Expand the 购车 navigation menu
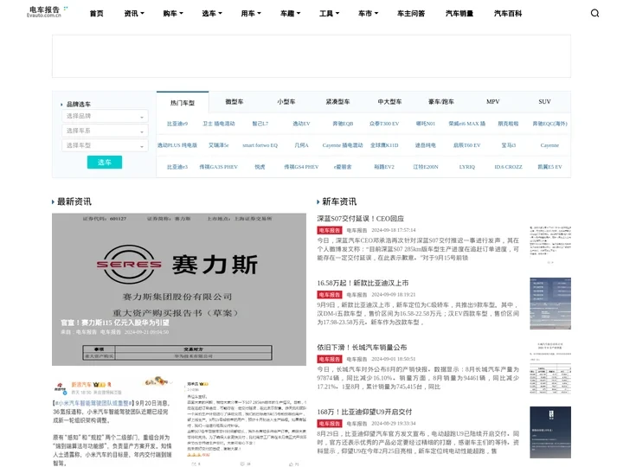The height and width of the screenshot is (467, 623). pos(173,14)
